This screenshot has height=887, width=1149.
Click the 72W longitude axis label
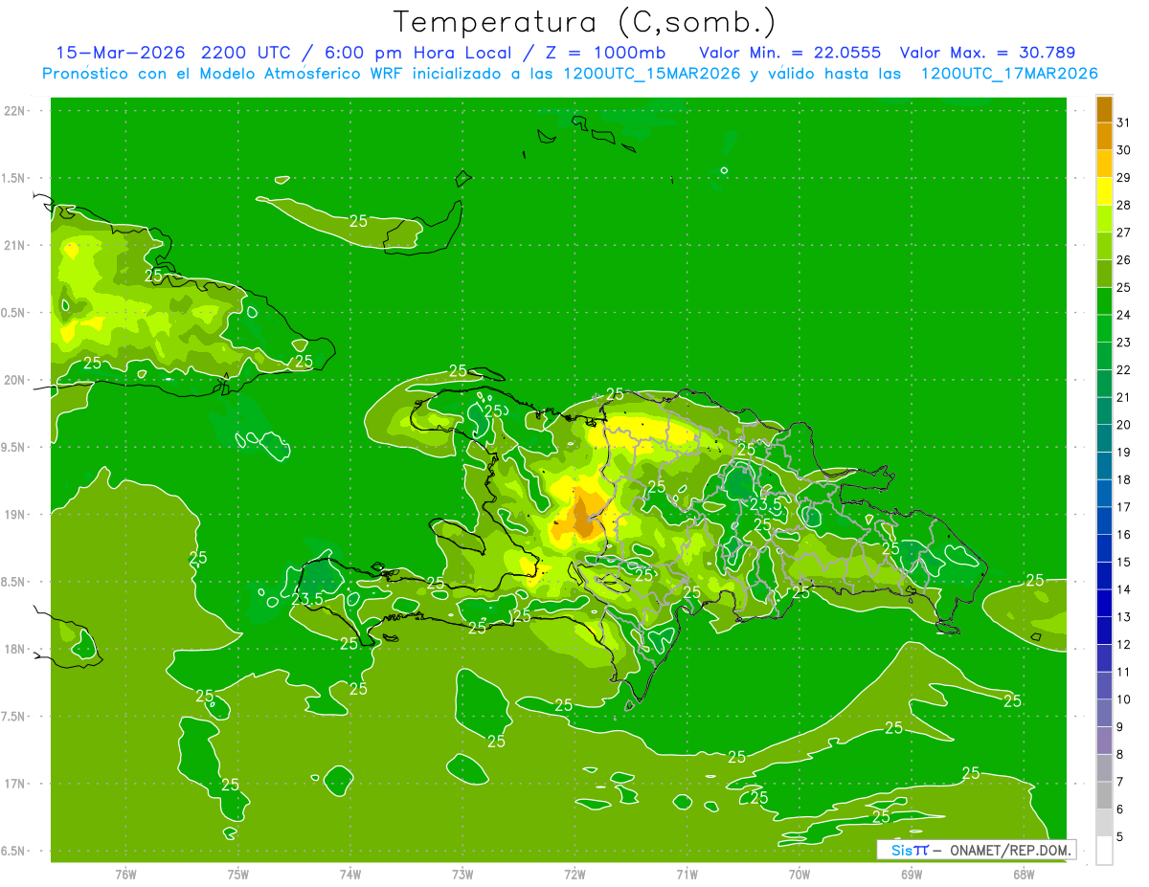tap(574, 874)
